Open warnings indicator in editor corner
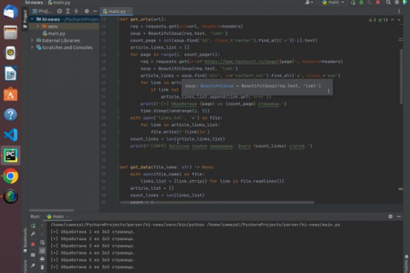 tap(378, 20)
